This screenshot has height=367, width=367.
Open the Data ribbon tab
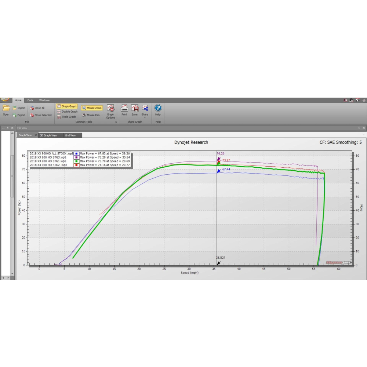30,100
